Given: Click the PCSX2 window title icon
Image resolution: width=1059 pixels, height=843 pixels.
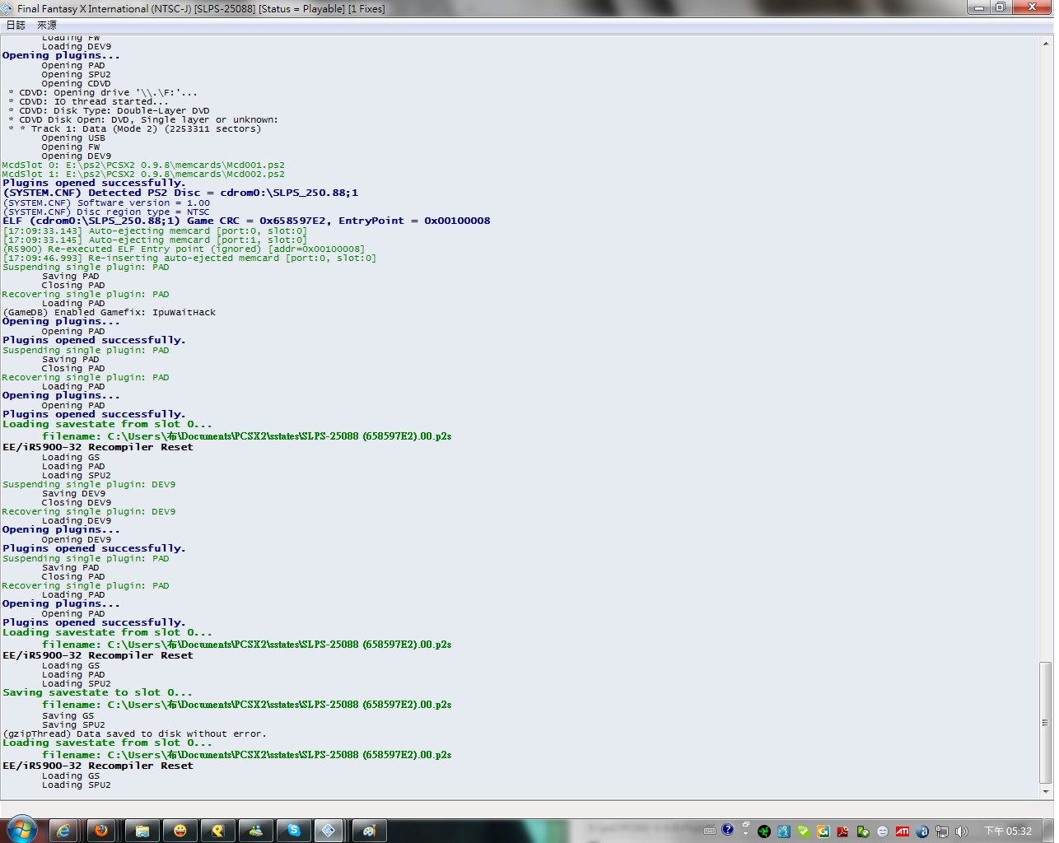Looking at the screenshot, I should 7,8.
